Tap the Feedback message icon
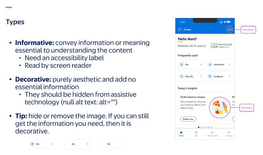Viewport: 263px width, 155px height. click(210, 76)
